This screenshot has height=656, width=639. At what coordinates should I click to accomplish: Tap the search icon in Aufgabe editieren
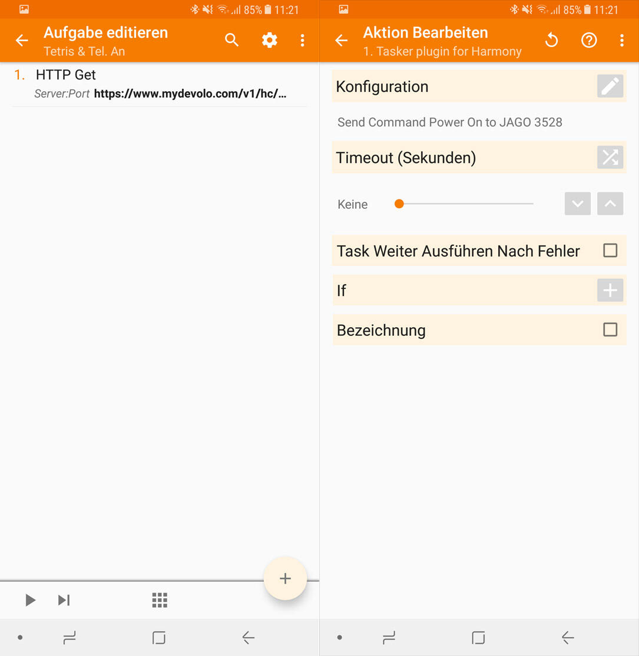(x=232, y=40)
